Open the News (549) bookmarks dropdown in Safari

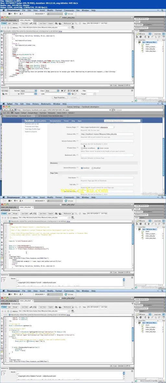pyautogui.click(x=62, y=113)
